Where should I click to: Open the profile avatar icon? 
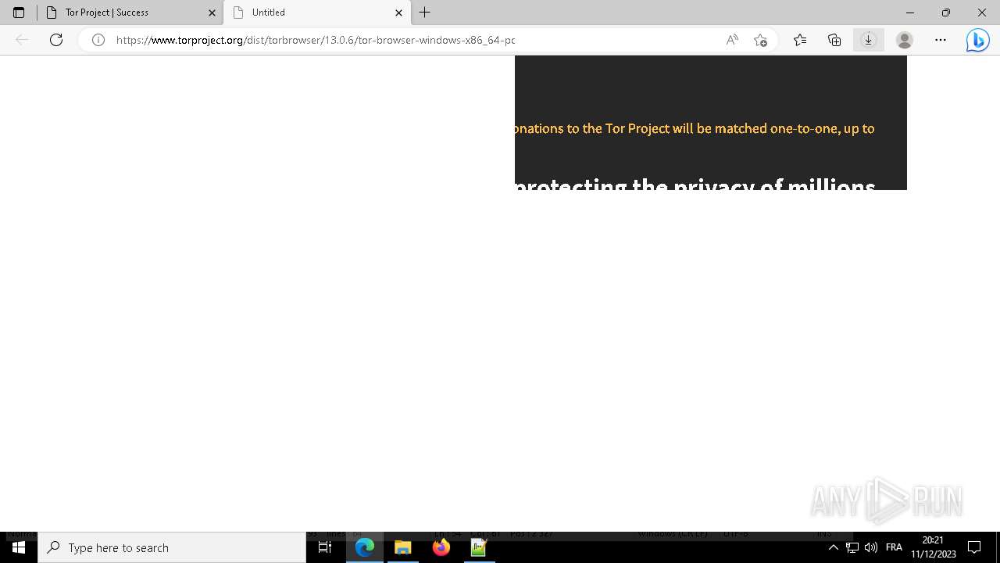[x=905, y=40]
